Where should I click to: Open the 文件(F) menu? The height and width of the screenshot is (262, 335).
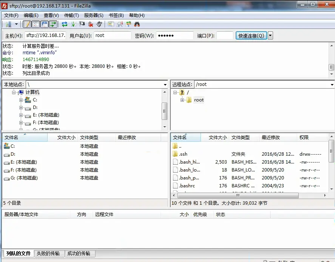(x=11, y=15)
